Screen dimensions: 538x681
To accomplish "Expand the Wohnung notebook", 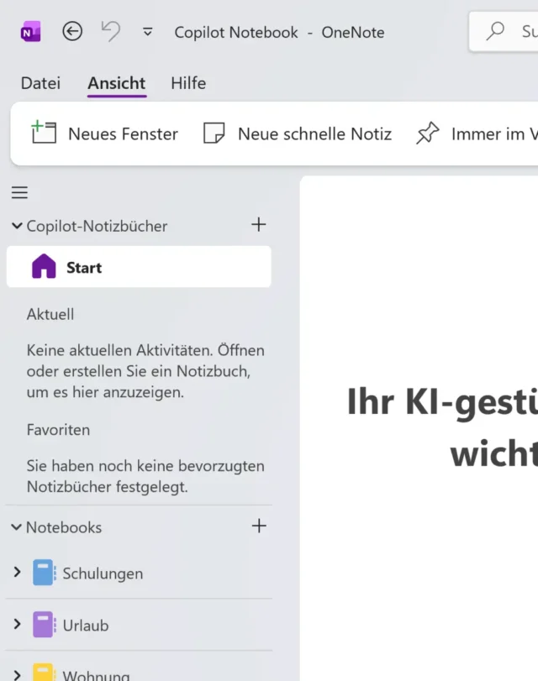I will [17, 675].
